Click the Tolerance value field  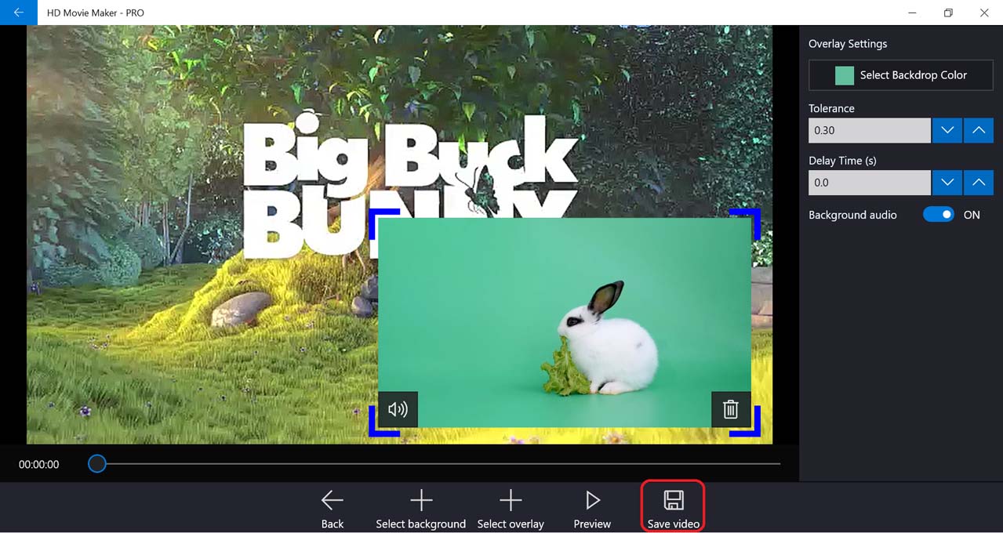coord(869,130)
